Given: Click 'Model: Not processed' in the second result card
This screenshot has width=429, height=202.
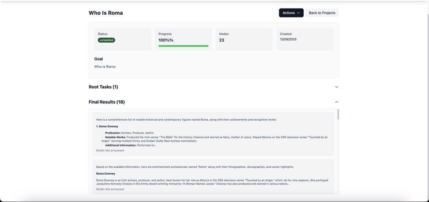Looking at the screenshot, I should pos(110,189).
